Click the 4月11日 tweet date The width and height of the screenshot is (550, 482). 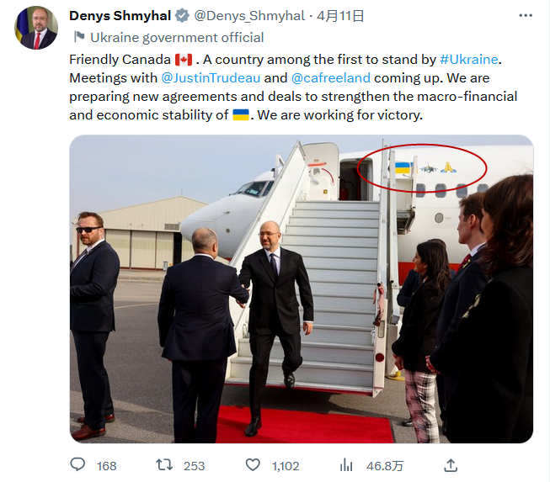coord(340,16)
